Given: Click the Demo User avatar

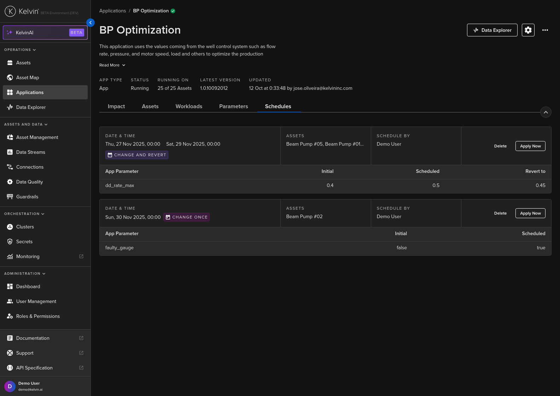Looking at the screenshot, I should click(10, 386).
